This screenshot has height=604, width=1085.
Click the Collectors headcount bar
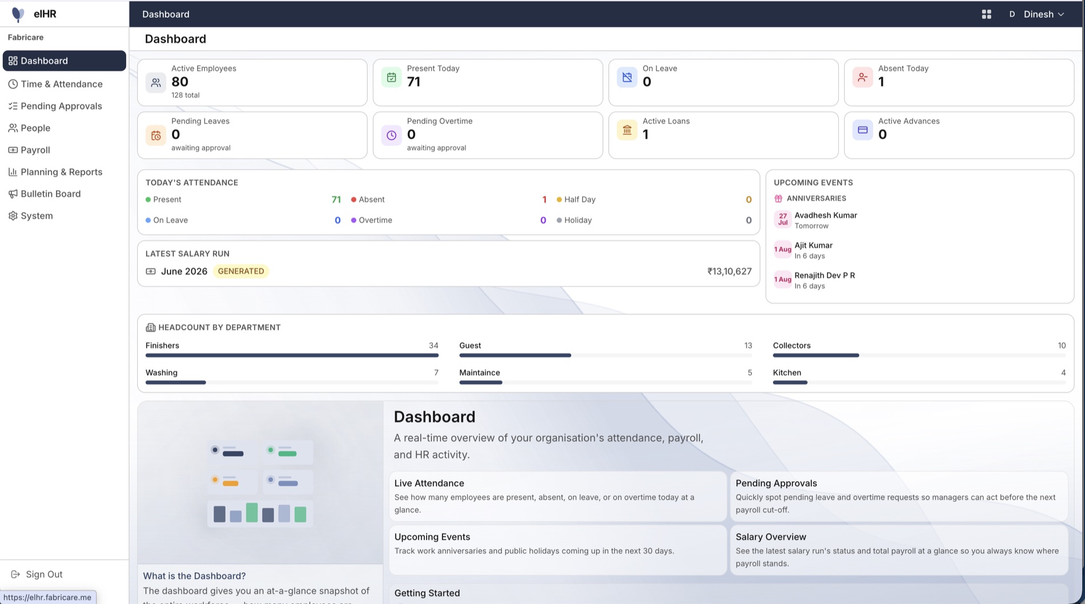tap(919, 355)
